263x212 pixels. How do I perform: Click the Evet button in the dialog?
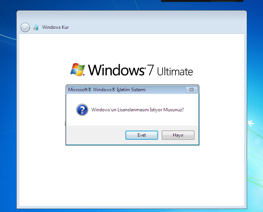coord(142,135)
